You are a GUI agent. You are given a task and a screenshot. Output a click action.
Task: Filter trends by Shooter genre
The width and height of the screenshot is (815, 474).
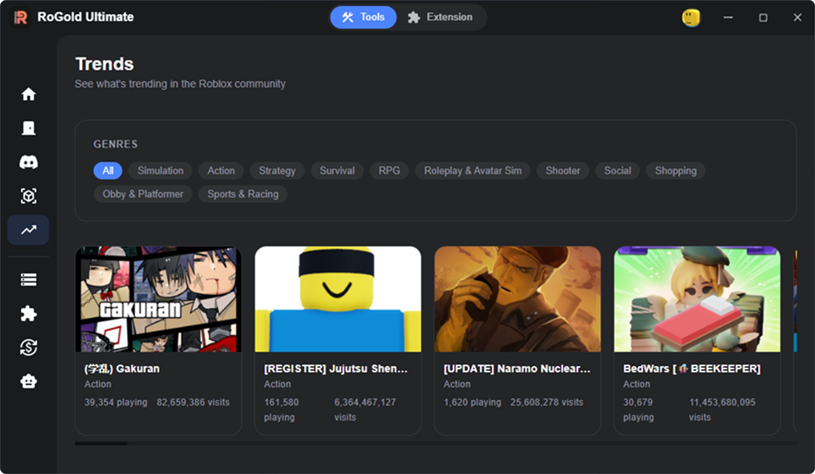(x=563, y=171)
